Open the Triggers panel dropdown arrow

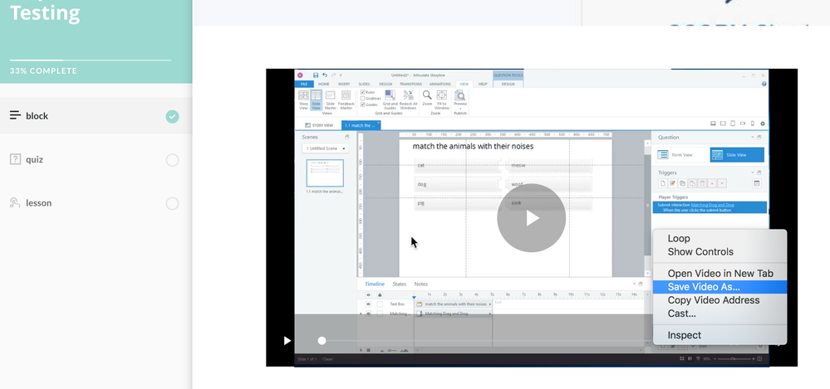coord(752,173)
